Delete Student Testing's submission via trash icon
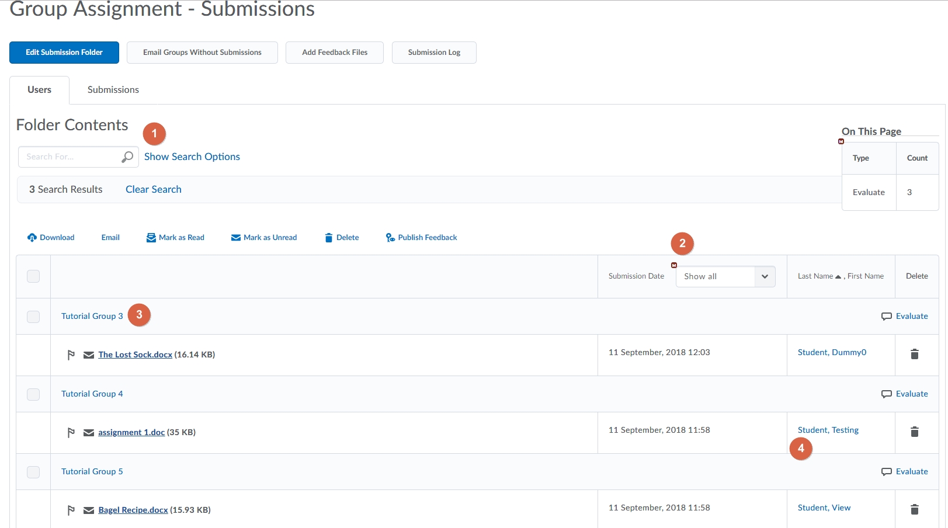This screenshot has width=948, height=528. click(915, 432)
